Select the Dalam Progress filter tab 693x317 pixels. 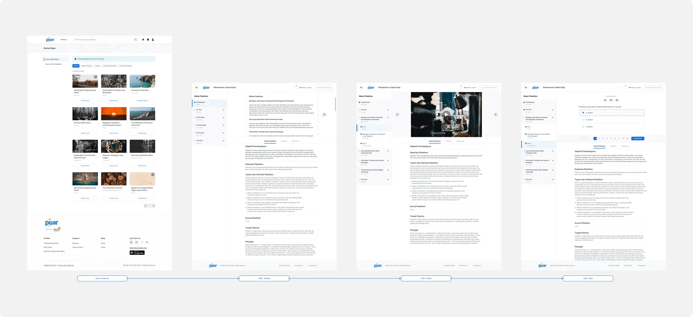point(87,66)
